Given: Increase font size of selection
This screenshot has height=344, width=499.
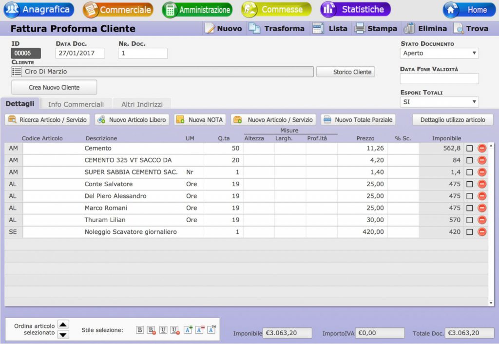Looking at the screenshot, I should tap(188, 330).
